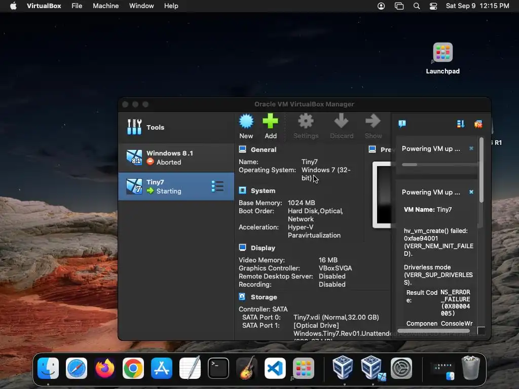Image resolution: width=519 pixels, height=389 pixels.
Task: Open the Help menu
Action: pyautogui.click(x=171, y=6)
